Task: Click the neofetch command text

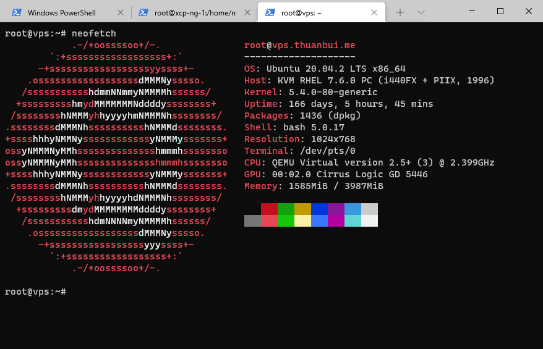Action: coord(94,33)
